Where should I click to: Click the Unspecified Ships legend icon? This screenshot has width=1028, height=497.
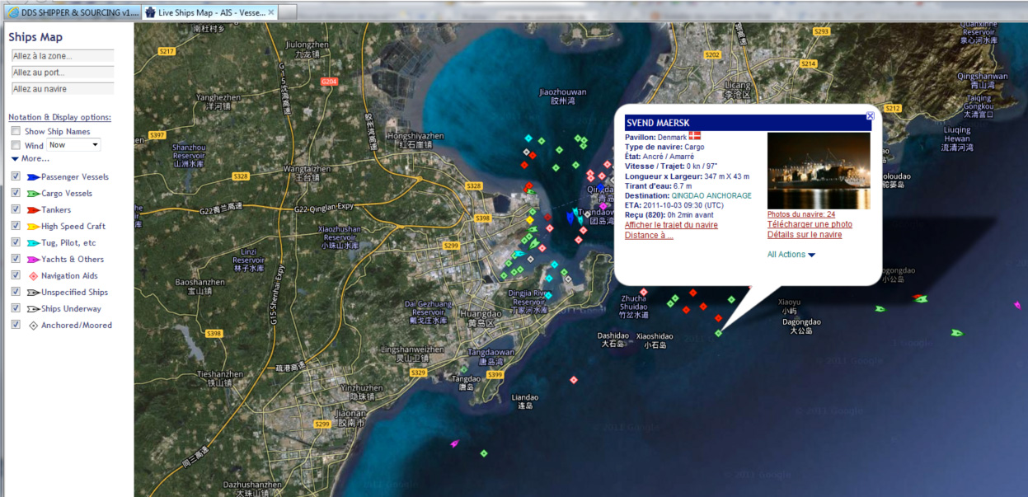(x=33, y=293)
